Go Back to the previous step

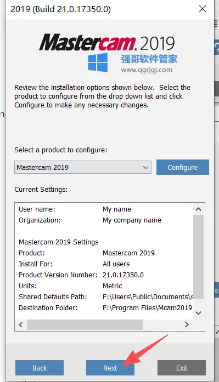tap(40, 368)
